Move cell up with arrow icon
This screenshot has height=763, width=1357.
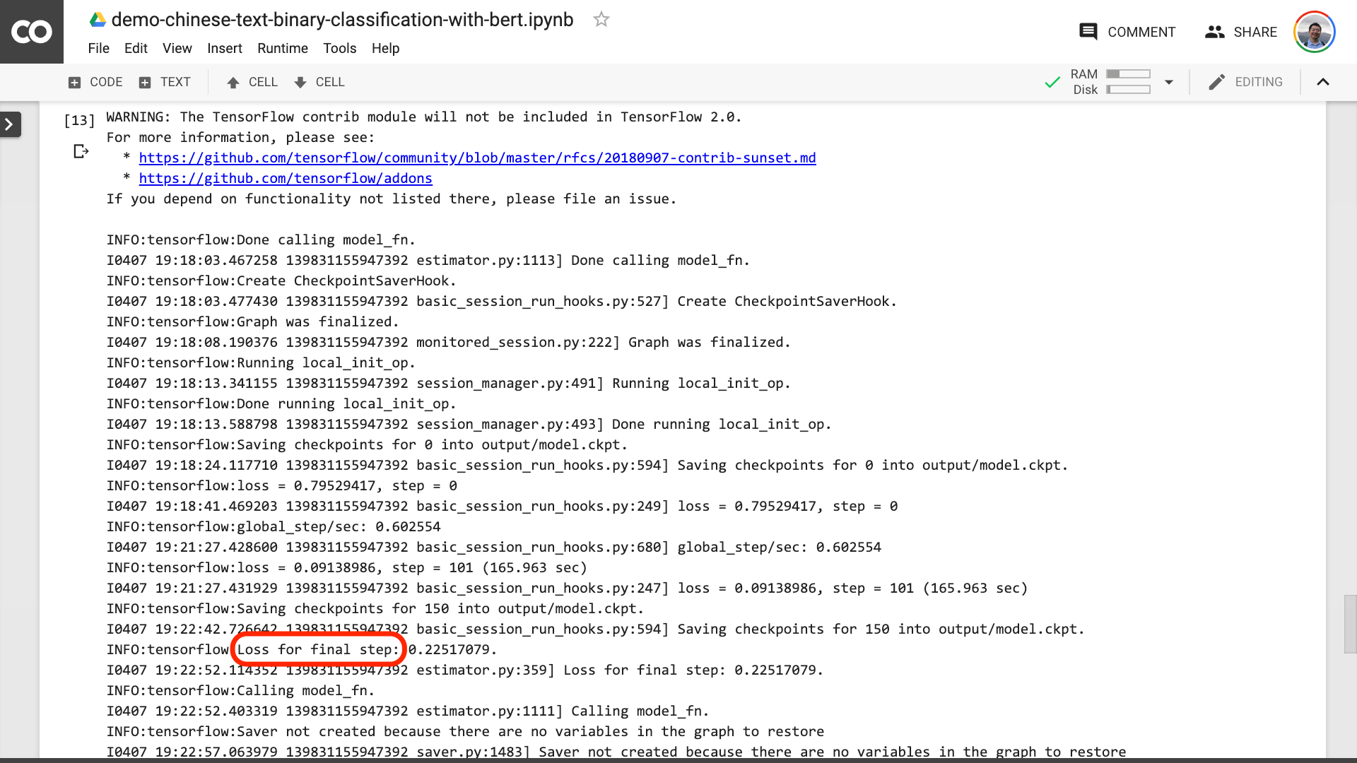coord(233,83)
